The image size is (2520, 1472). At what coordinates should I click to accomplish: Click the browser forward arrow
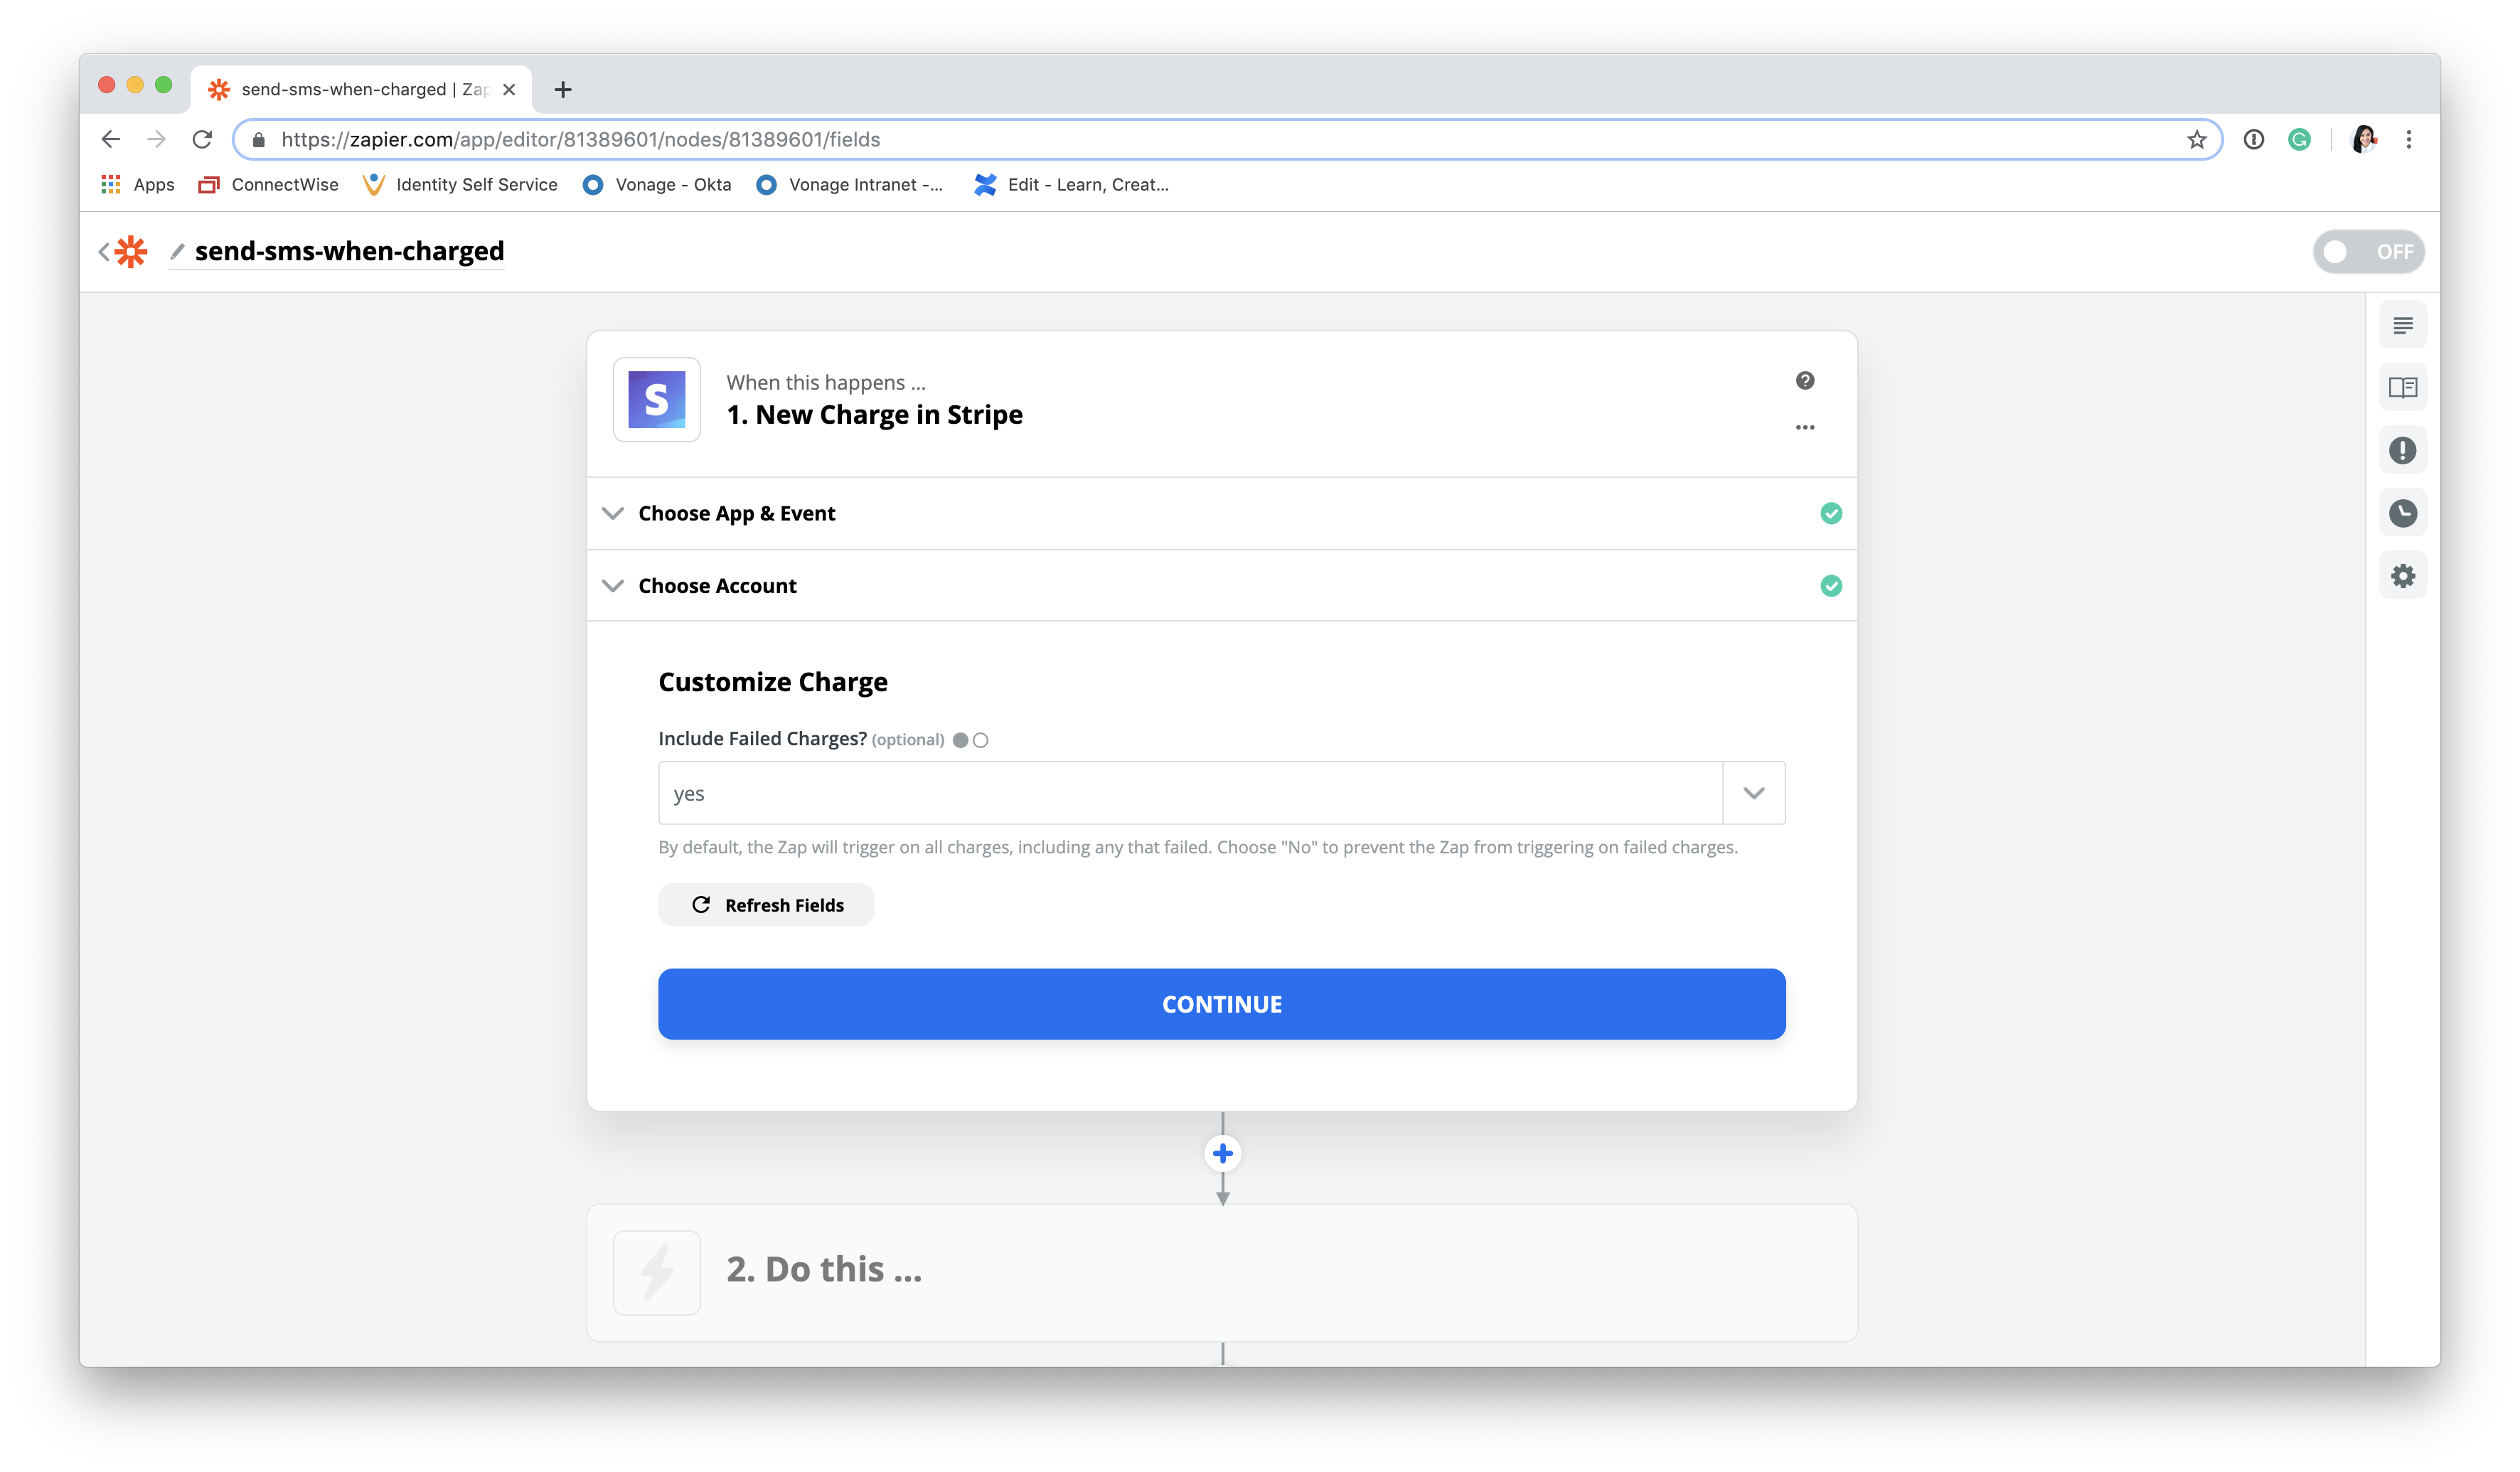click(157, 140)
